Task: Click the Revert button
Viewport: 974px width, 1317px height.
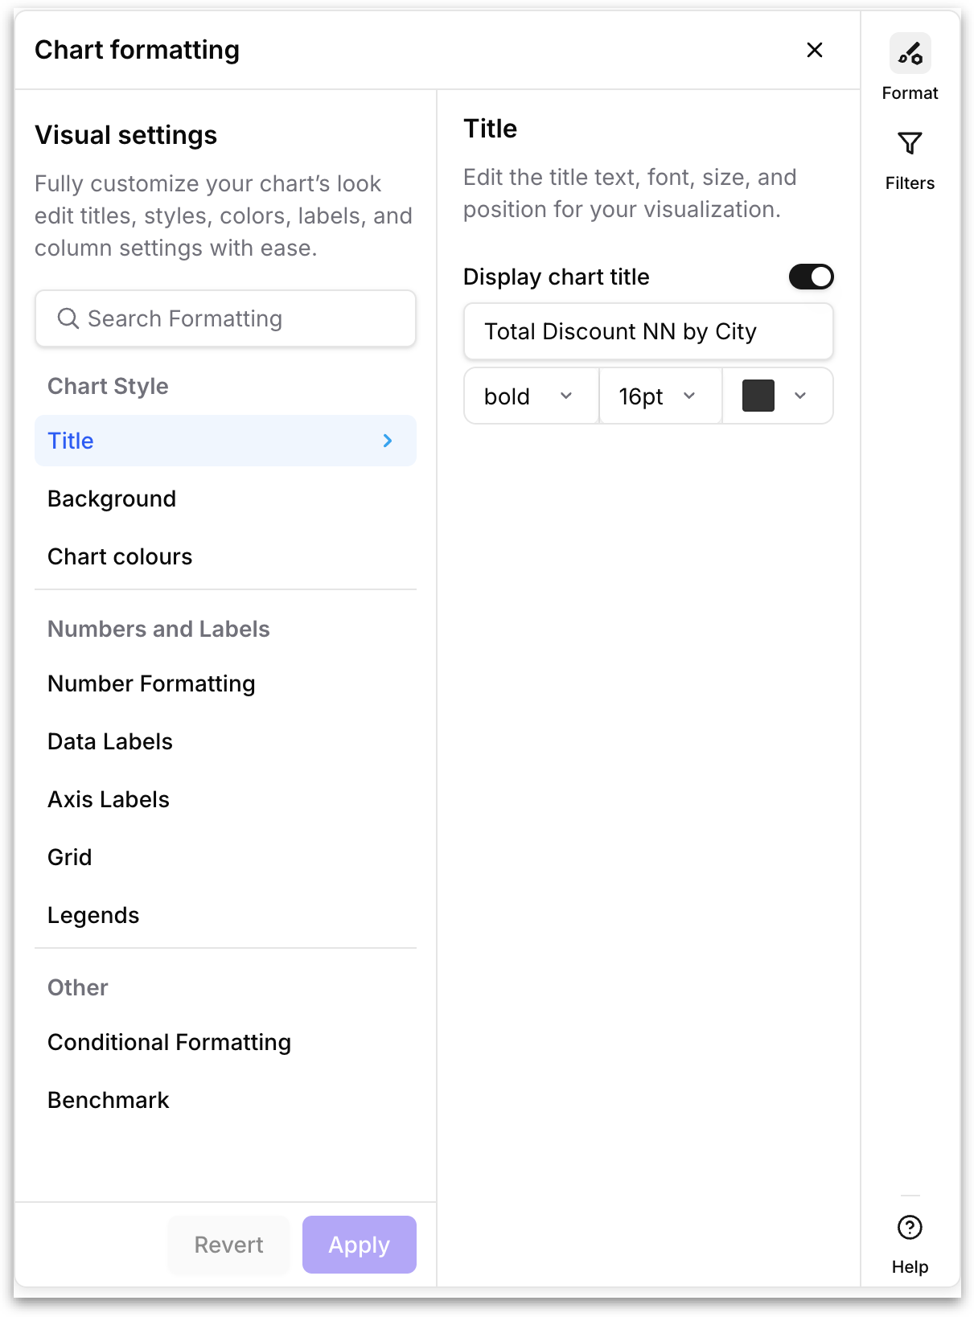Action: [x=228, y=1245]
